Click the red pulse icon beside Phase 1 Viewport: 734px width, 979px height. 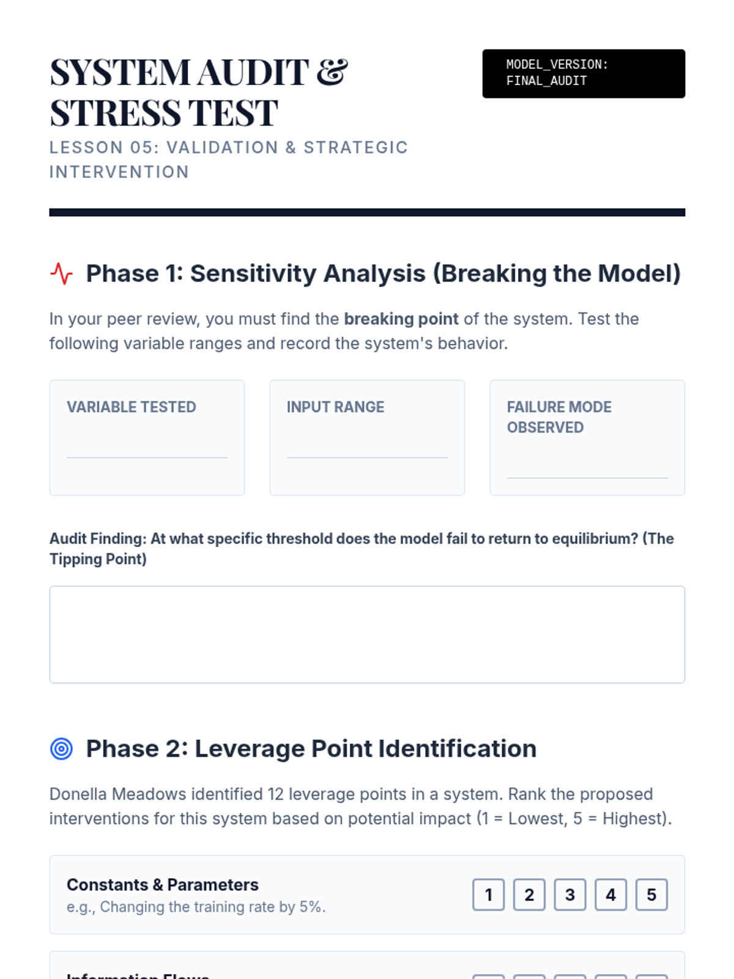(x=61, y=274)
